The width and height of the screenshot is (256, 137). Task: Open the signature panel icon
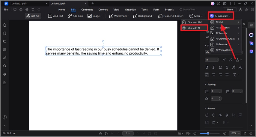(x=5, y=83)
